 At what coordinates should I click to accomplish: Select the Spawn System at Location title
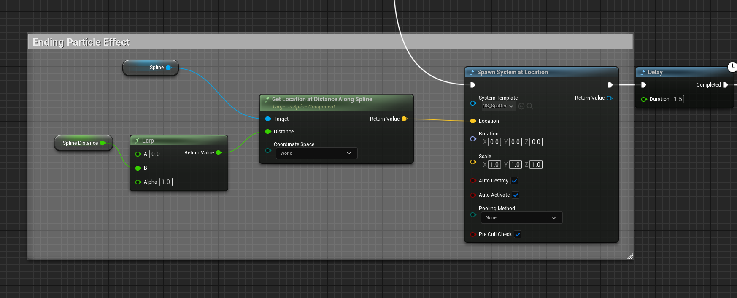(x=512, y=72)
